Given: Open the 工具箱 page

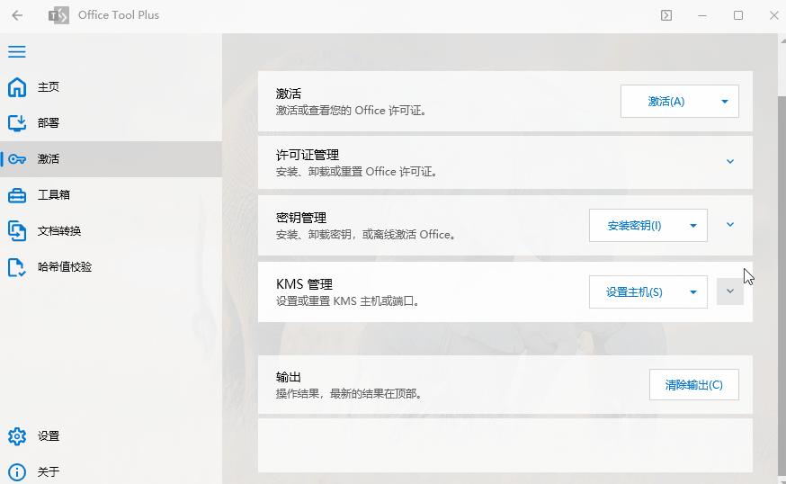Looking at the screenshot, I should [x=111, y=195].
